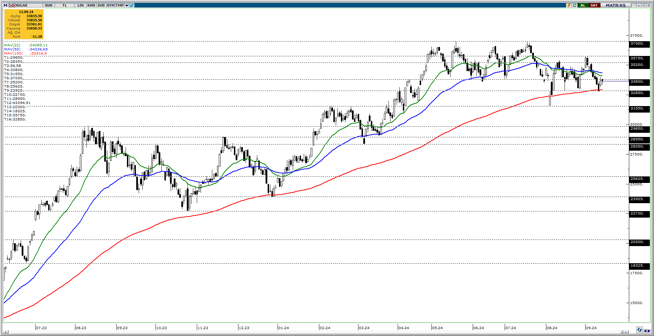Click the blue sync arrows icon
This screenshot has height=336, width=654.
[x=639, y=330]
